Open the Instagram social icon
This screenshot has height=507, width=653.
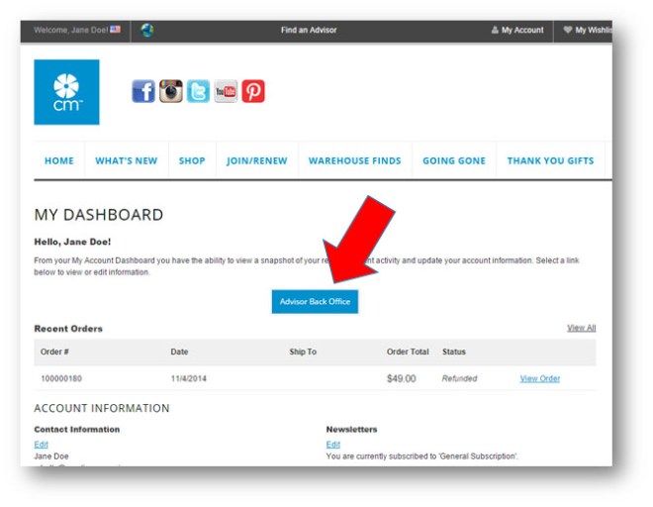click(x=171, y=91)
